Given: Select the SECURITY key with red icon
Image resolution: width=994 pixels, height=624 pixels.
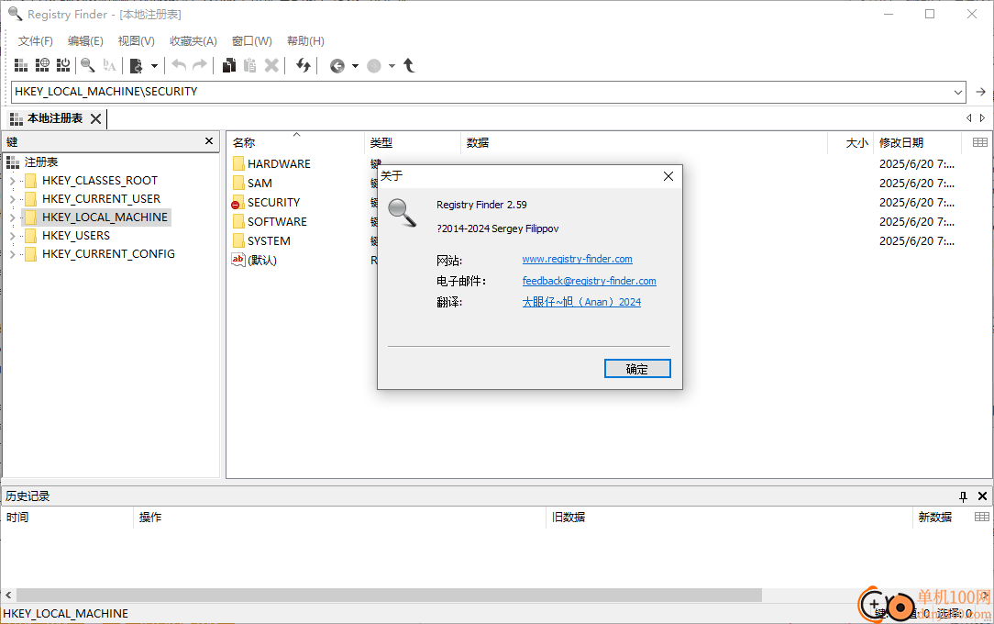Looking at the screenshot, I should (x=274, y=202).
